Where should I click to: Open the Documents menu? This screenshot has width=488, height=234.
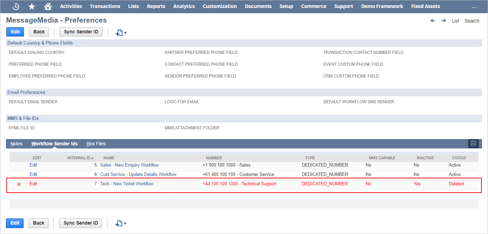click(258, 6)
